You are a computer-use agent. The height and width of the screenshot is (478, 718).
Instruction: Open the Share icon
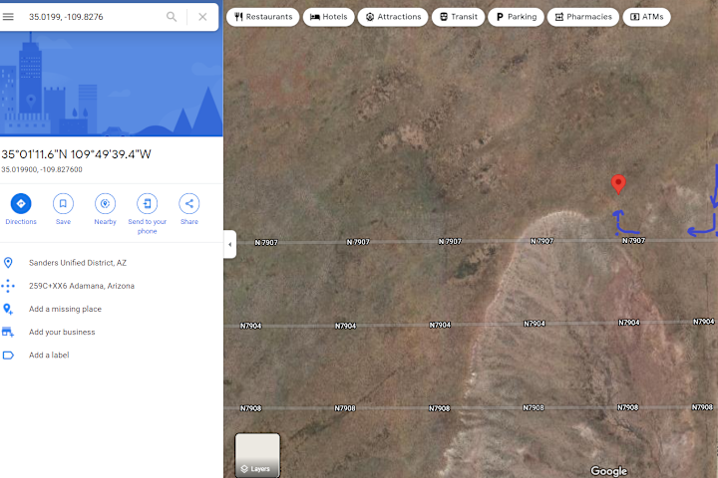click(x=189, y=203)
